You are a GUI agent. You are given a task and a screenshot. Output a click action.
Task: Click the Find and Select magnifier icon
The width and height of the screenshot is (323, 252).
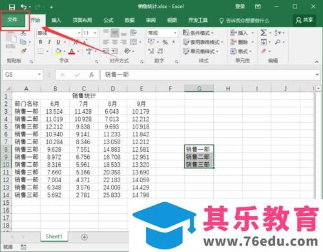click(x=278, y=42)
